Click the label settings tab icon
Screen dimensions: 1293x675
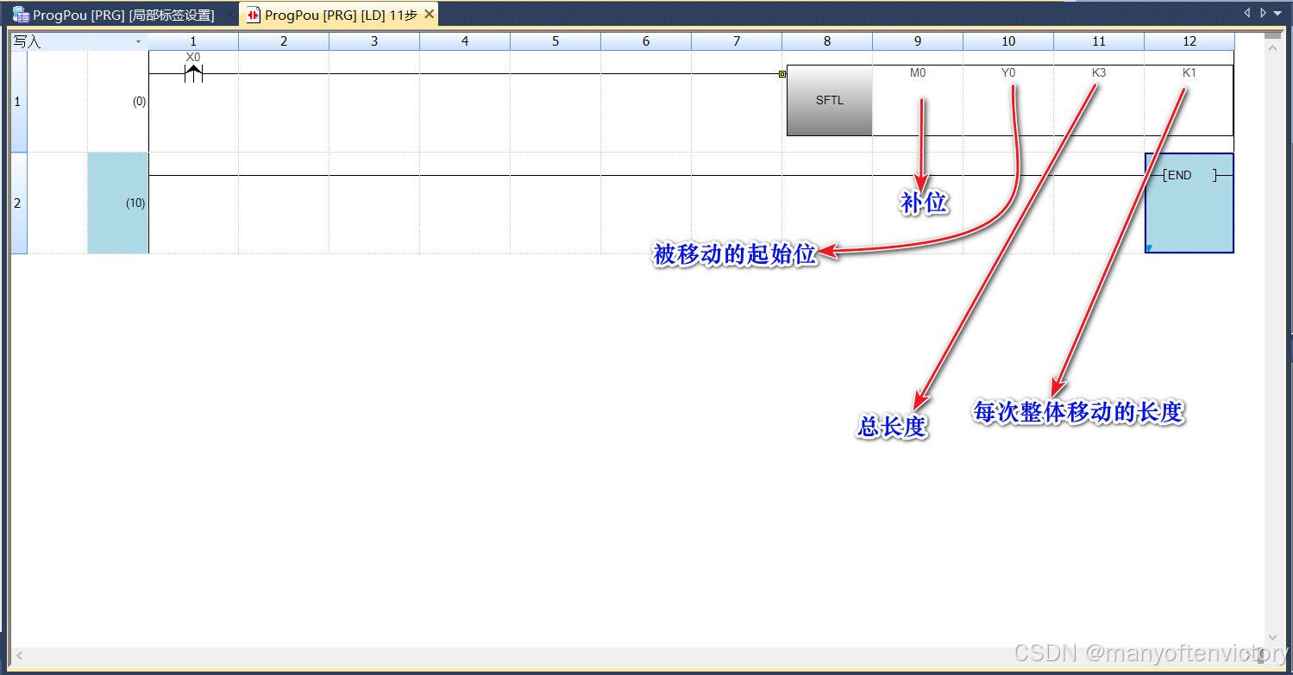21,16
